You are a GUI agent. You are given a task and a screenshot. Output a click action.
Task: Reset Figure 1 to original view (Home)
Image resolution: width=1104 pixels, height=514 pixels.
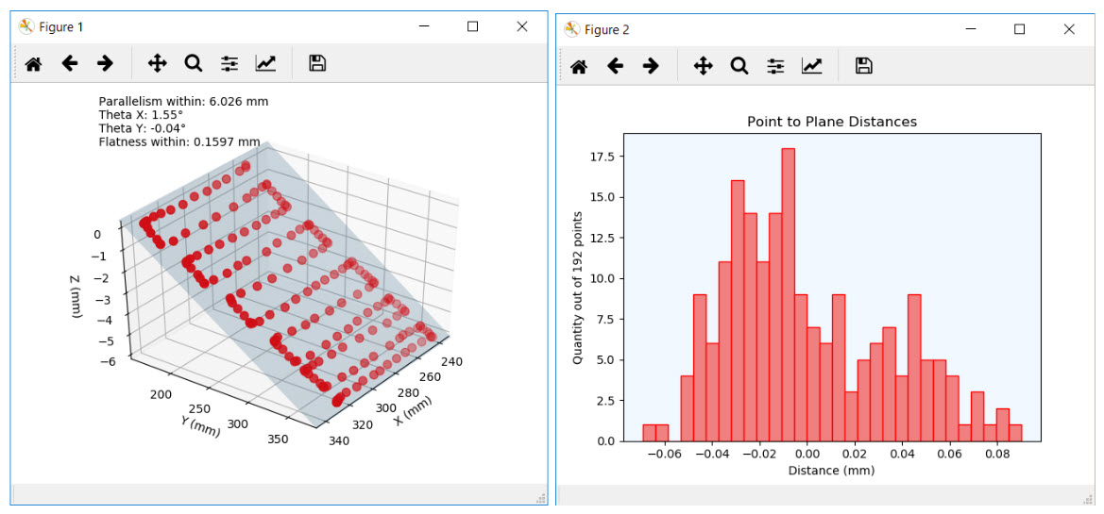[33, 64]
